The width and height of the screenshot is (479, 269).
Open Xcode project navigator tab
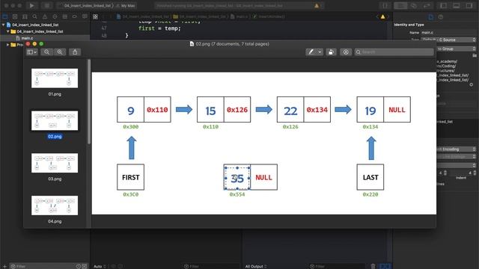click(5, 16)
